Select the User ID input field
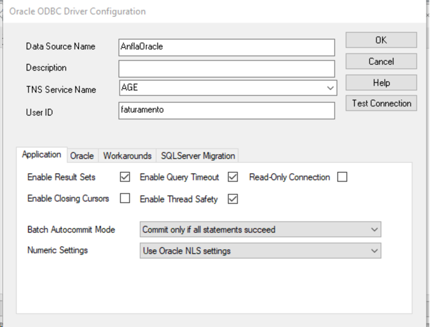Image resolution: width=430 pixels, height=327 pixels. tap(227, 110)
